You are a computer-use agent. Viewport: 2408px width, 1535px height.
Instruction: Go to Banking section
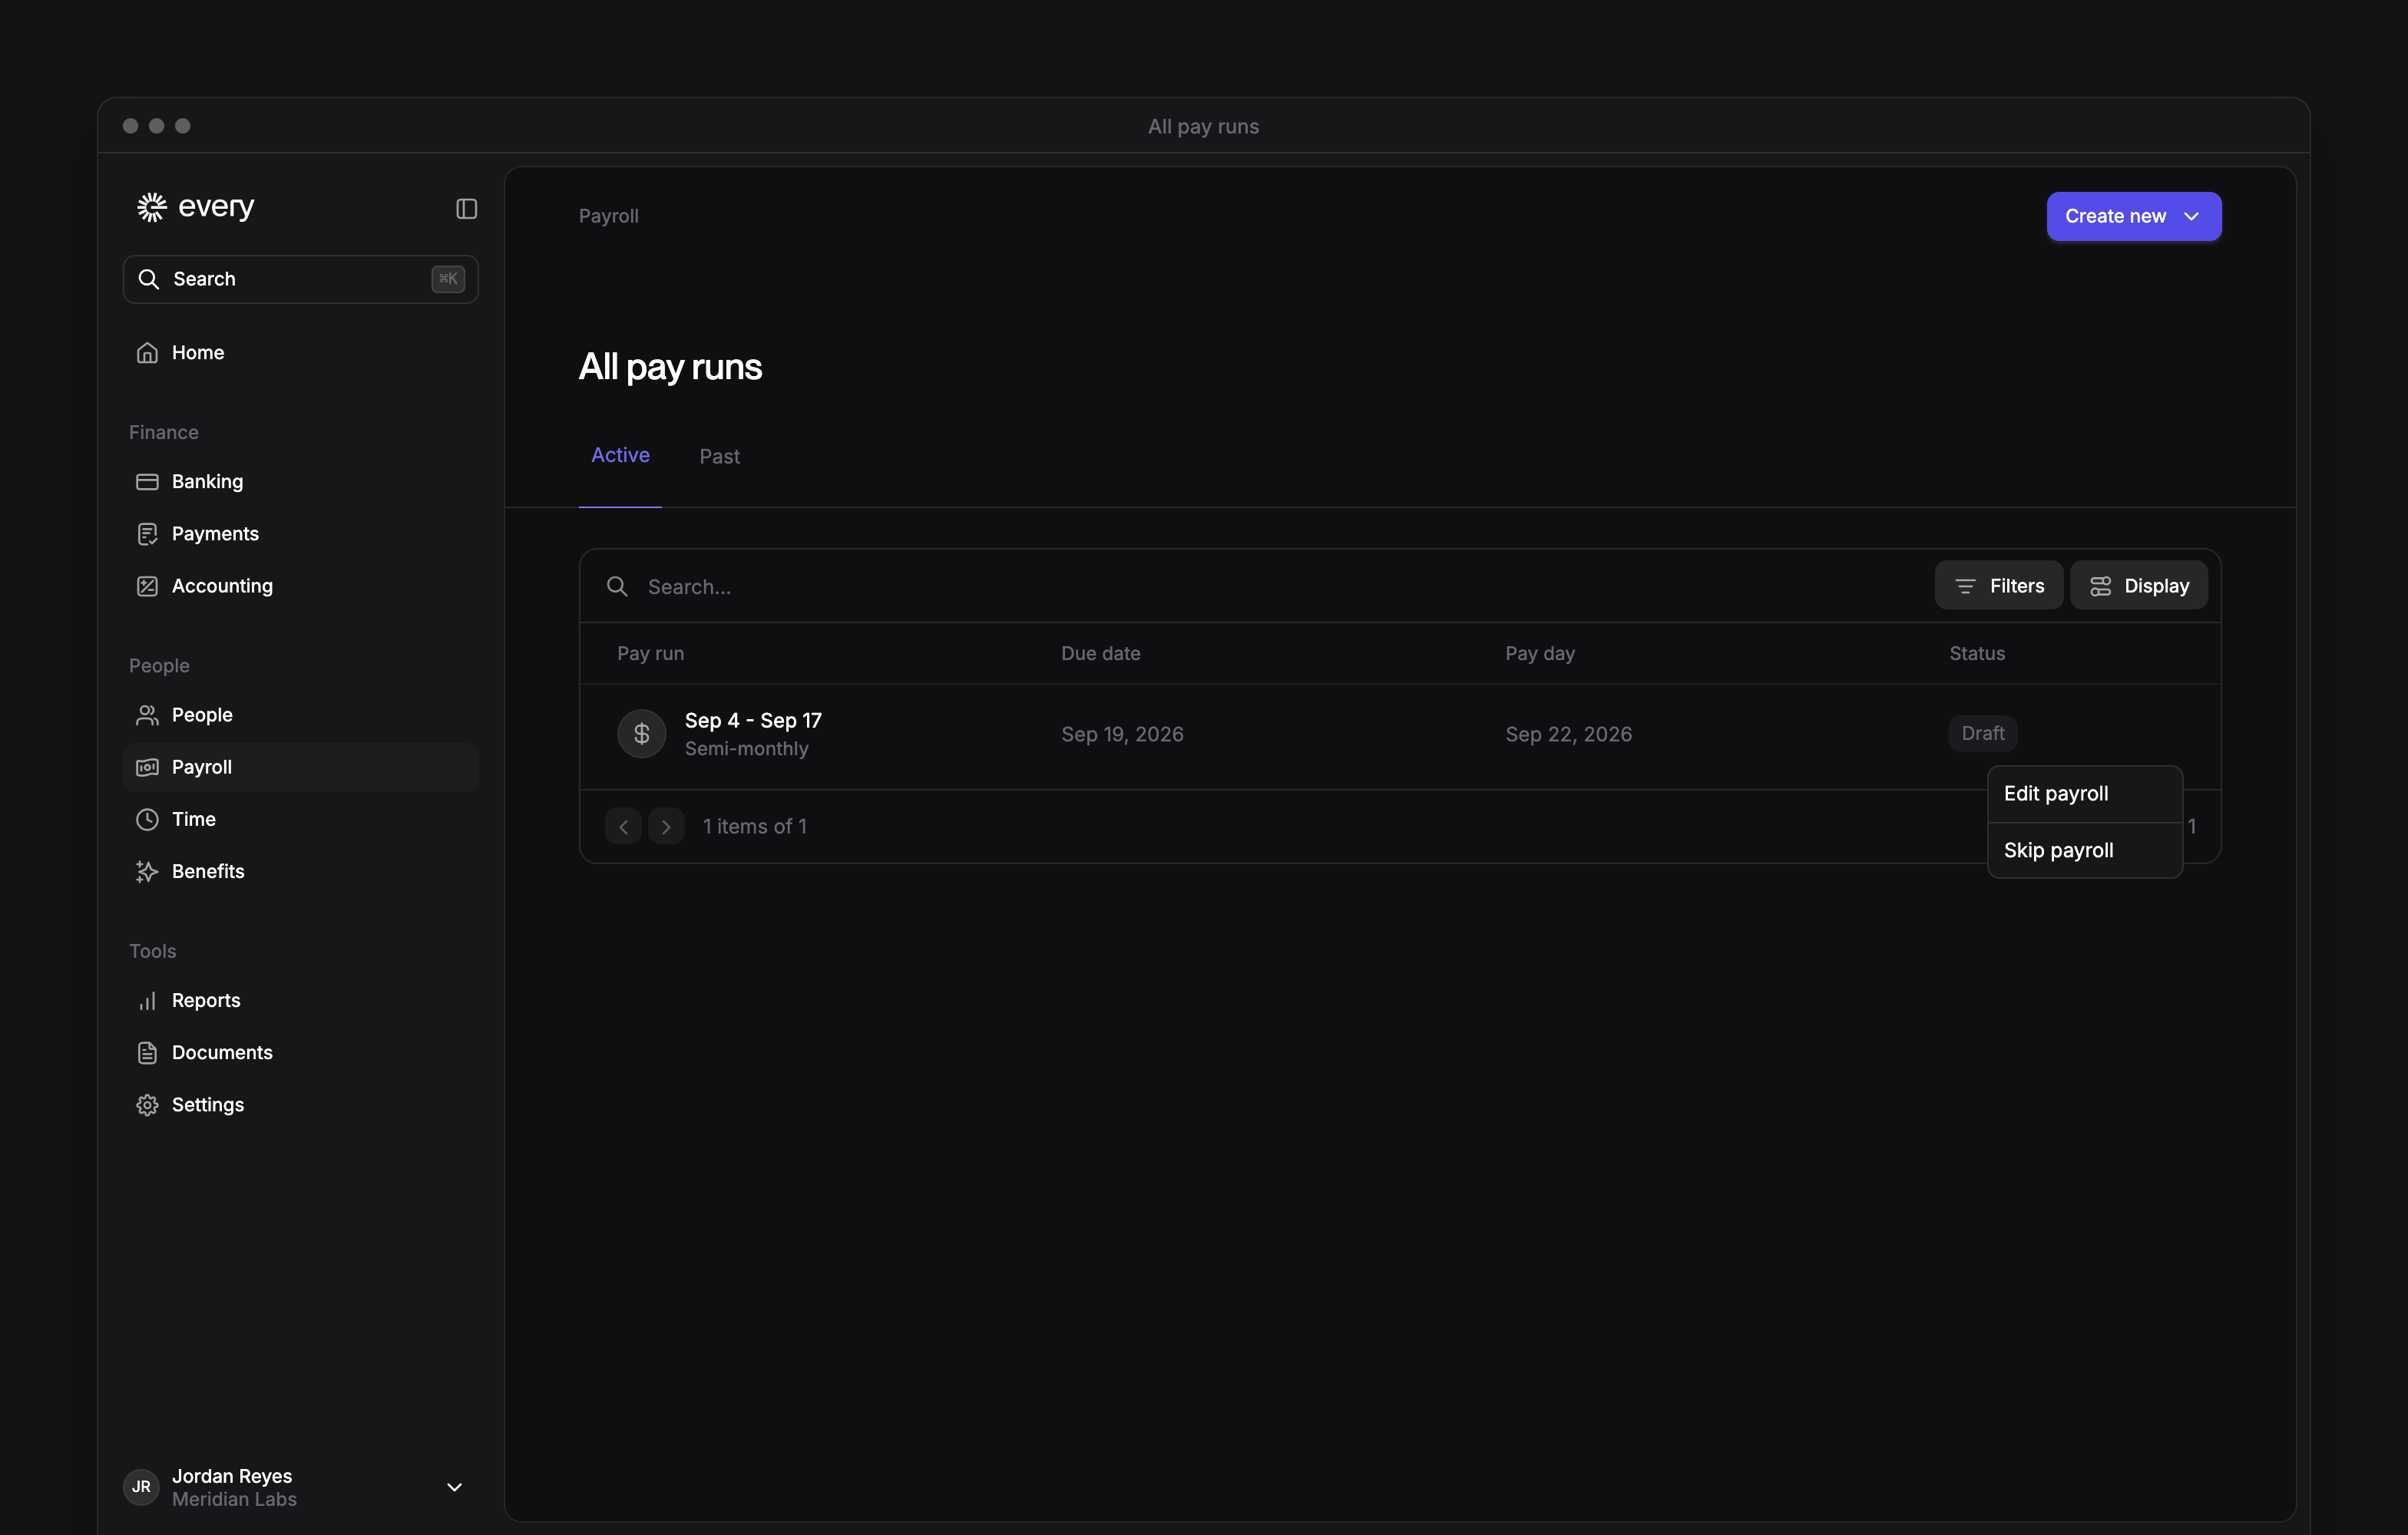tap(300, 482)
